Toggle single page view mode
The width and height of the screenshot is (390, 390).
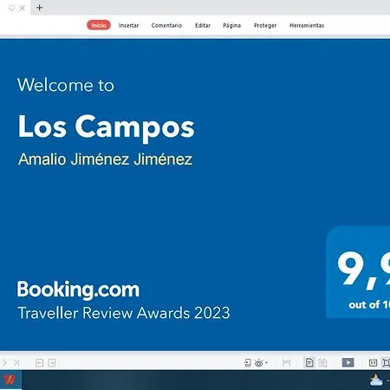[309, 362]
